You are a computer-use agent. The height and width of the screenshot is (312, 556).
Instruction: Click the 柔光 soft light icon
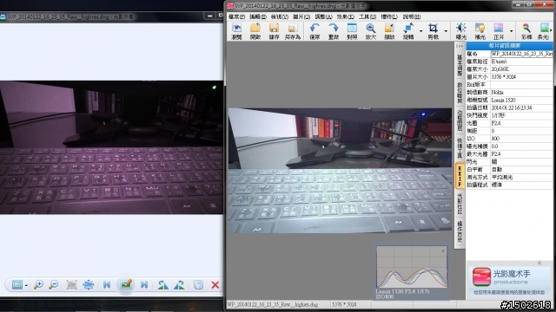click(x=544, y=31)
